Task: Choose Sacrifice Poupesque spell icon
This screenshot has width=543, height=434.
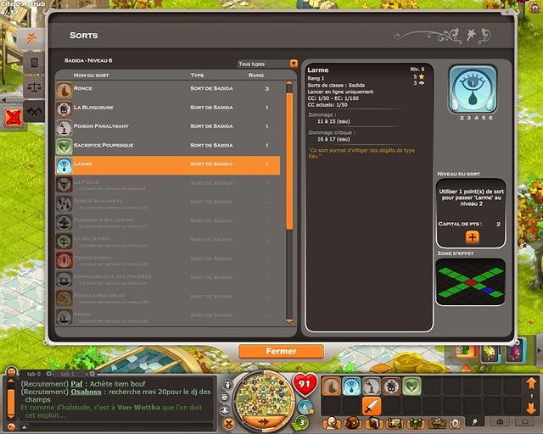Action: (x=64, y=145)
